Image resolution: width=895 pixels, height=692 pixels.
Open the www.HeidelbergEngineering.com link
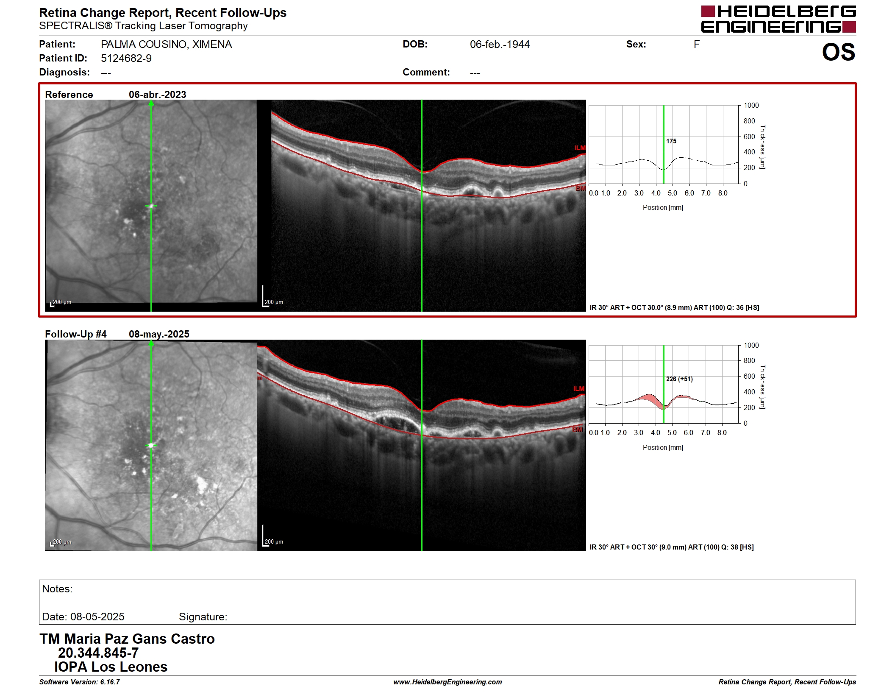(447, 682)
